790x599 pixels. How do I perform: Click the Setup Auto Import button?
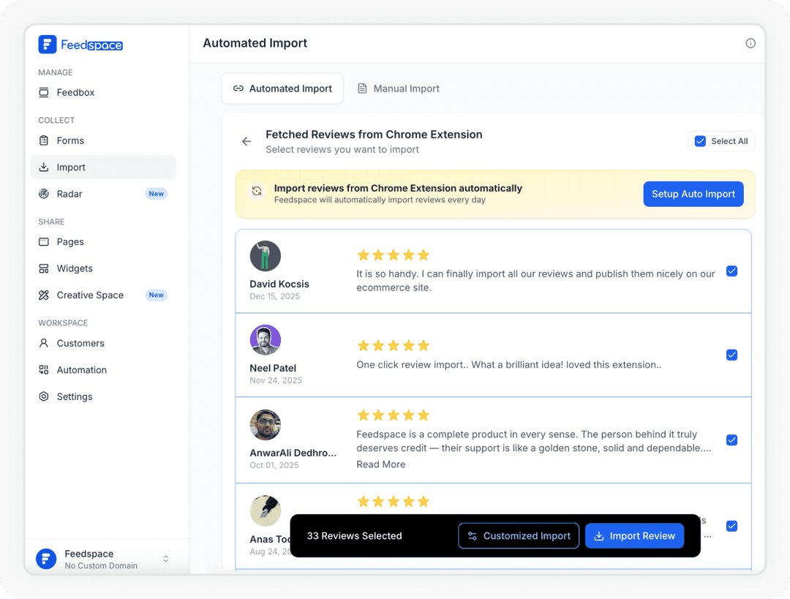coord(693,194)
